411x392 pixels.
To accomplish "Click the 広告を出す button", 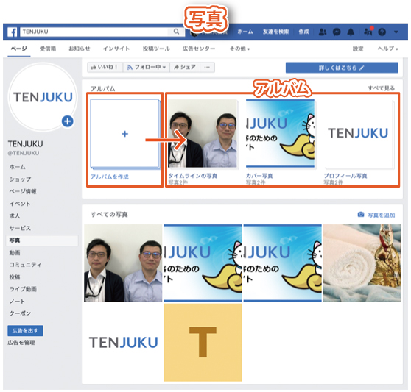I will pos(25,331).
